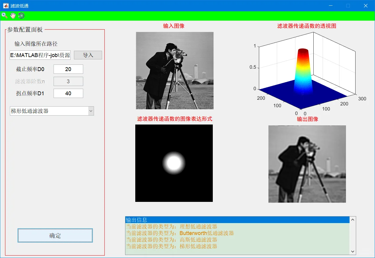Click the dropdown arrow on the filter selector
The height and width of the screenshot is (258, 375).
(x=91, y=111)
